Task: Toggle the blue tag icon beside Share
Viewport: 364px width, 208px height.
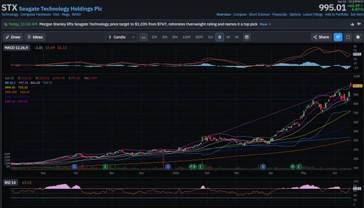Action: coord(338,37)
